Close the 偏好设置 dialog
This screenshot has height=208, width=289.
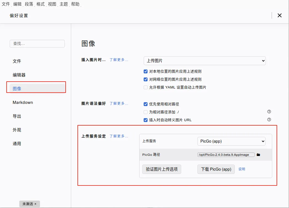[280, 15]
